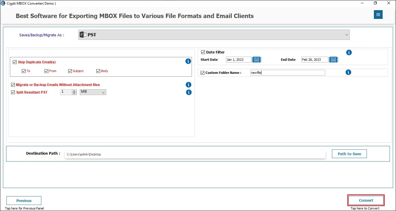Click the PST Outlook icon in format selector
396x211 pixels.
click(83, 35)
